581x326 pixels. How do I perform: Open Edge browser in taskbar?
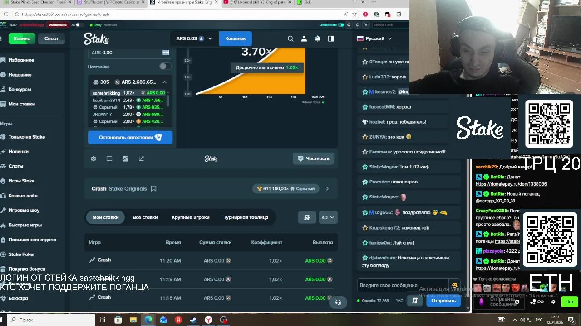click(x=148, y=320)
